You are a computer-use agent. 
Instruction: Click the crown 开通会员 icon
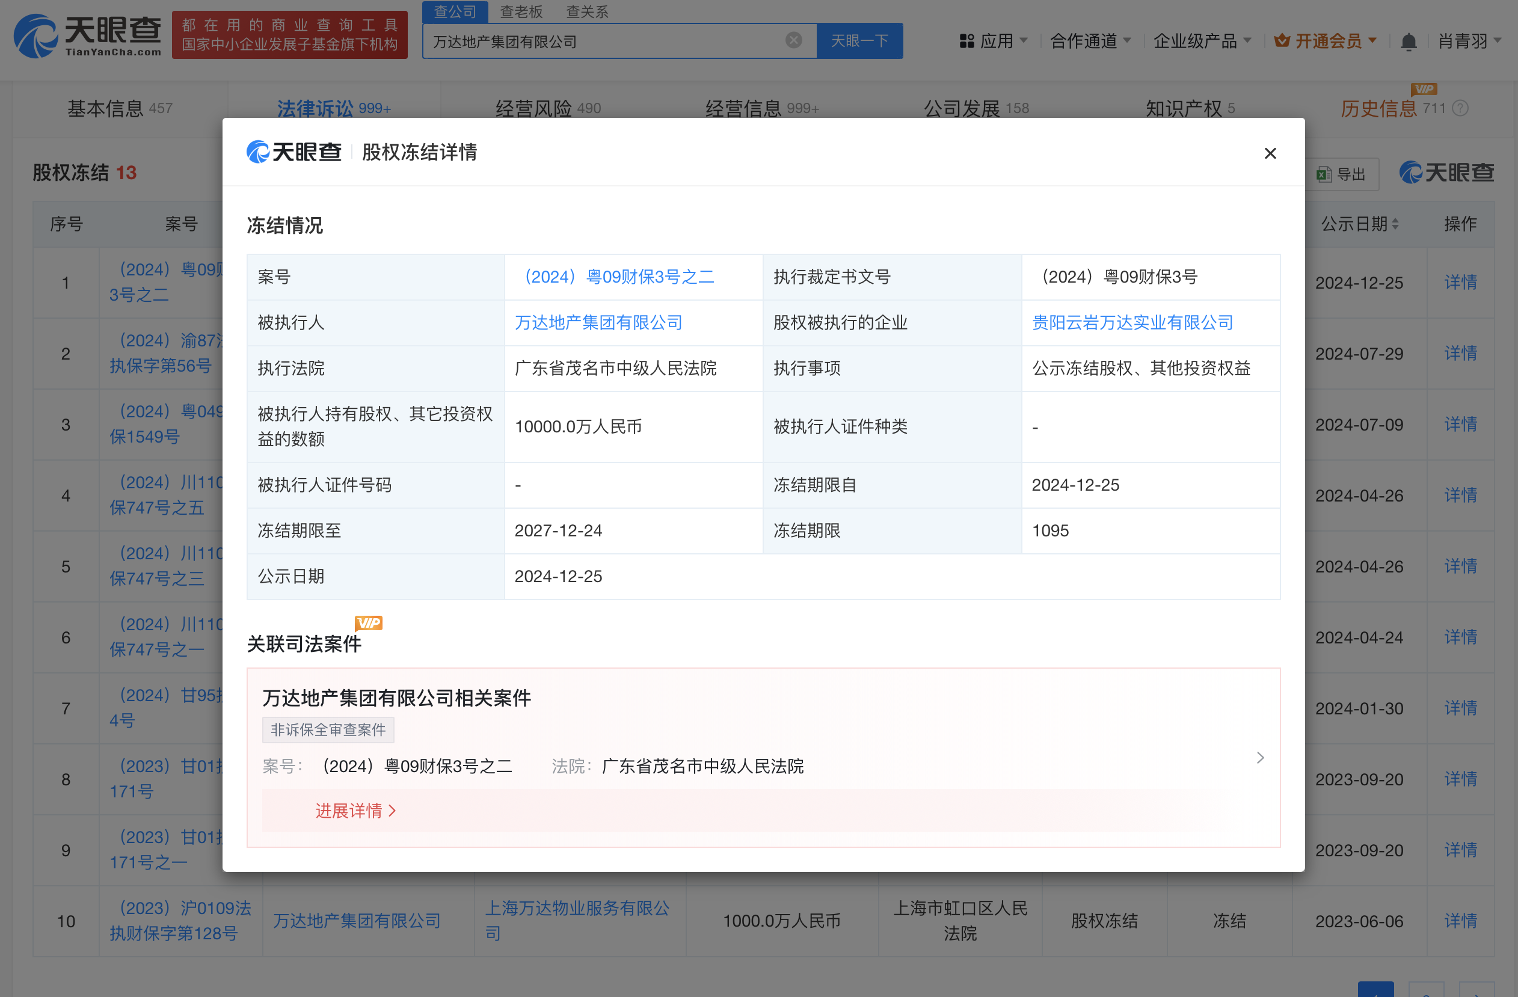(x=1282, y=41)
